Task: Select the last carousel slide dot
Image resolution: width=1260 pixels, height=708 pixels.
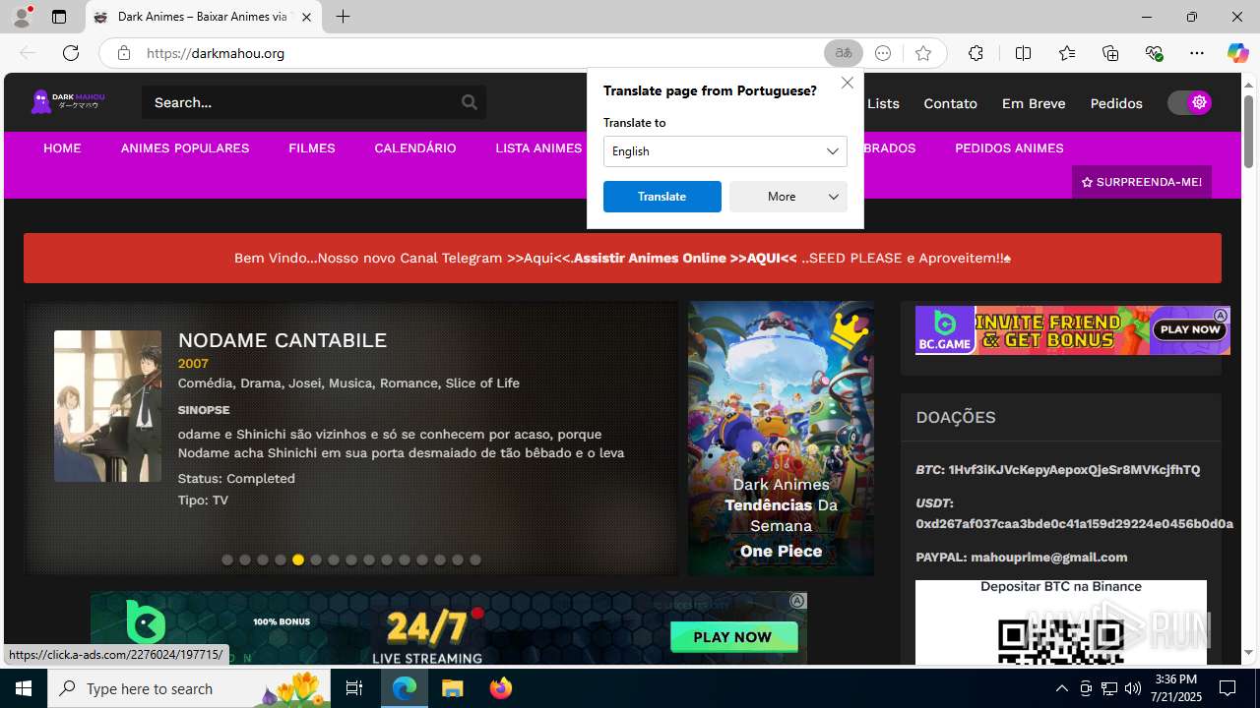Action: 475,560
